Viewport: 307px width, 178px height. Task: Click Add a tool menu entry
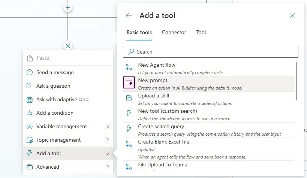tap(68, 153)
